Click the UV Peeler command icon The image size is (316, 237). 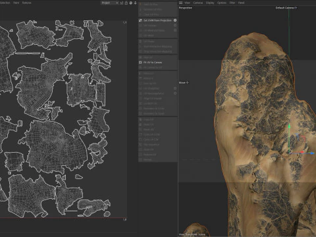click(x=140, y=41)
